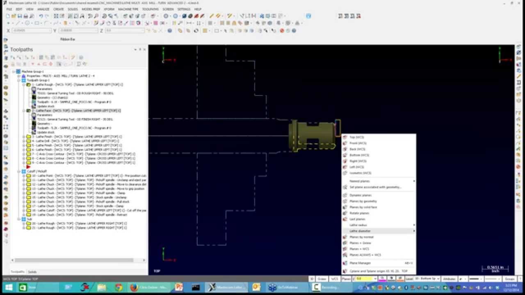Expand the 4 - Lathe Drill operation
The image size is (525, 295).
coord(24,141)
